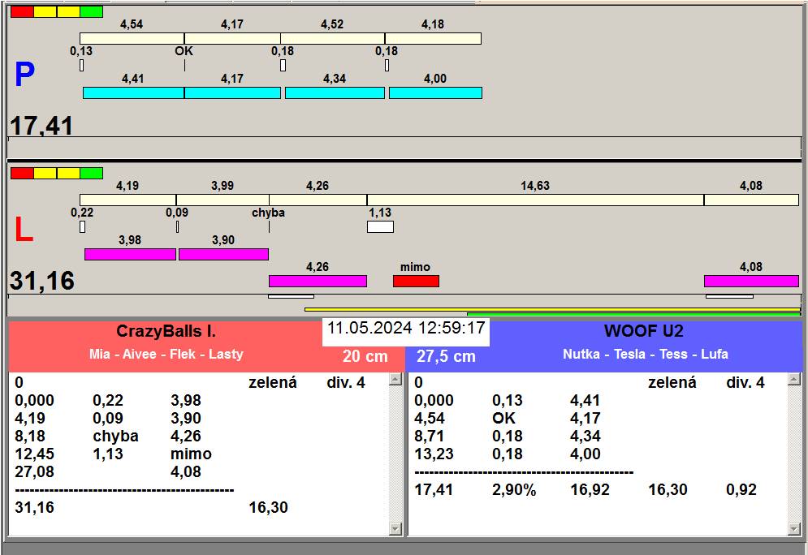Click the green start light in L lane
808x555 pixels.
(x=91, y=173)
